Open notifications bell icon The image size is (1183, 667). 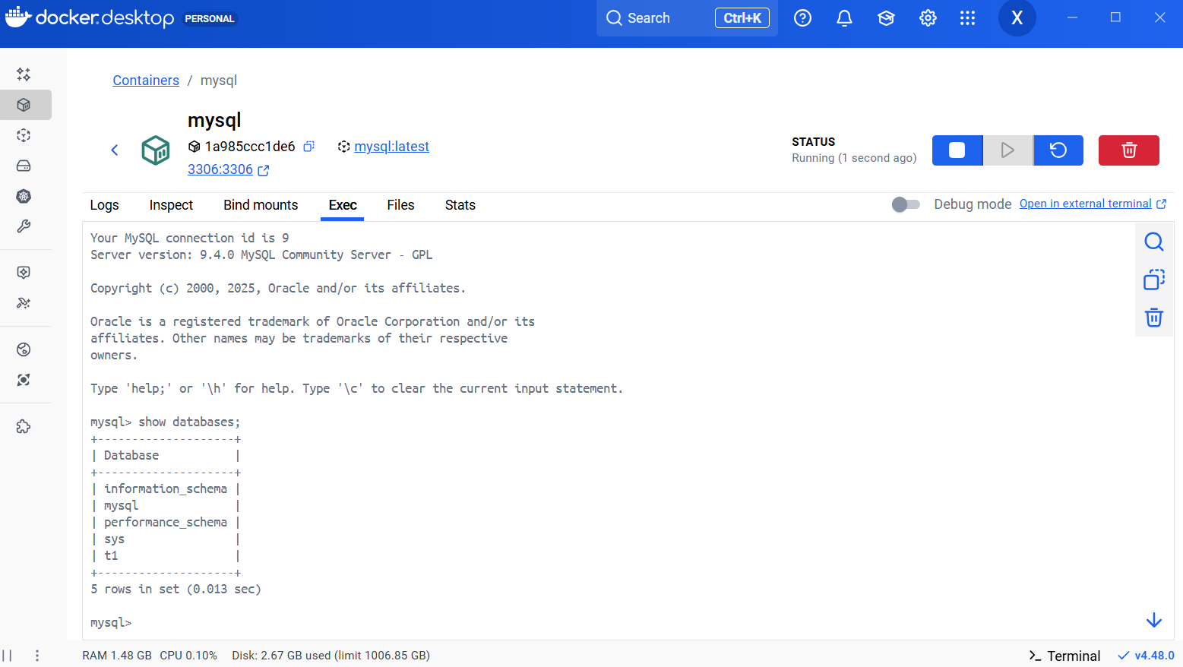pos(844,18)
